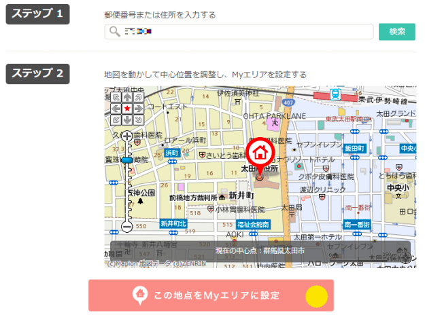Click the 新井町北 intersection label
This screenshot has width=425, height=317.
(x=173, y=224)
